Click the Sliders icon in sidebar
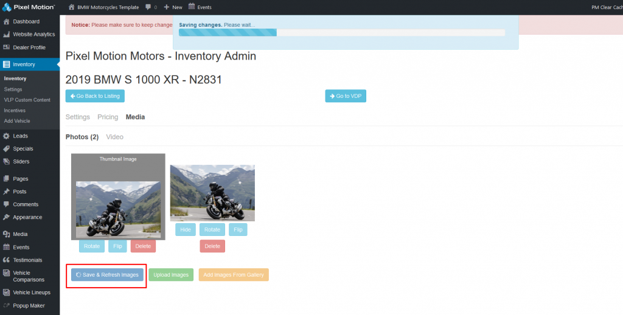 [x=6, y=162]
